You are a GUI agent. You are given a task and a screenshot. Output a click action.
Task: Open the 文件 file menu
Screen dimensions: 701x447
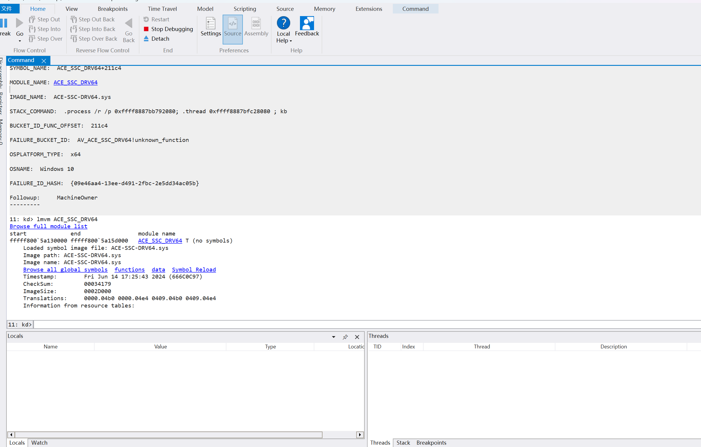click(x=9, y=9)
